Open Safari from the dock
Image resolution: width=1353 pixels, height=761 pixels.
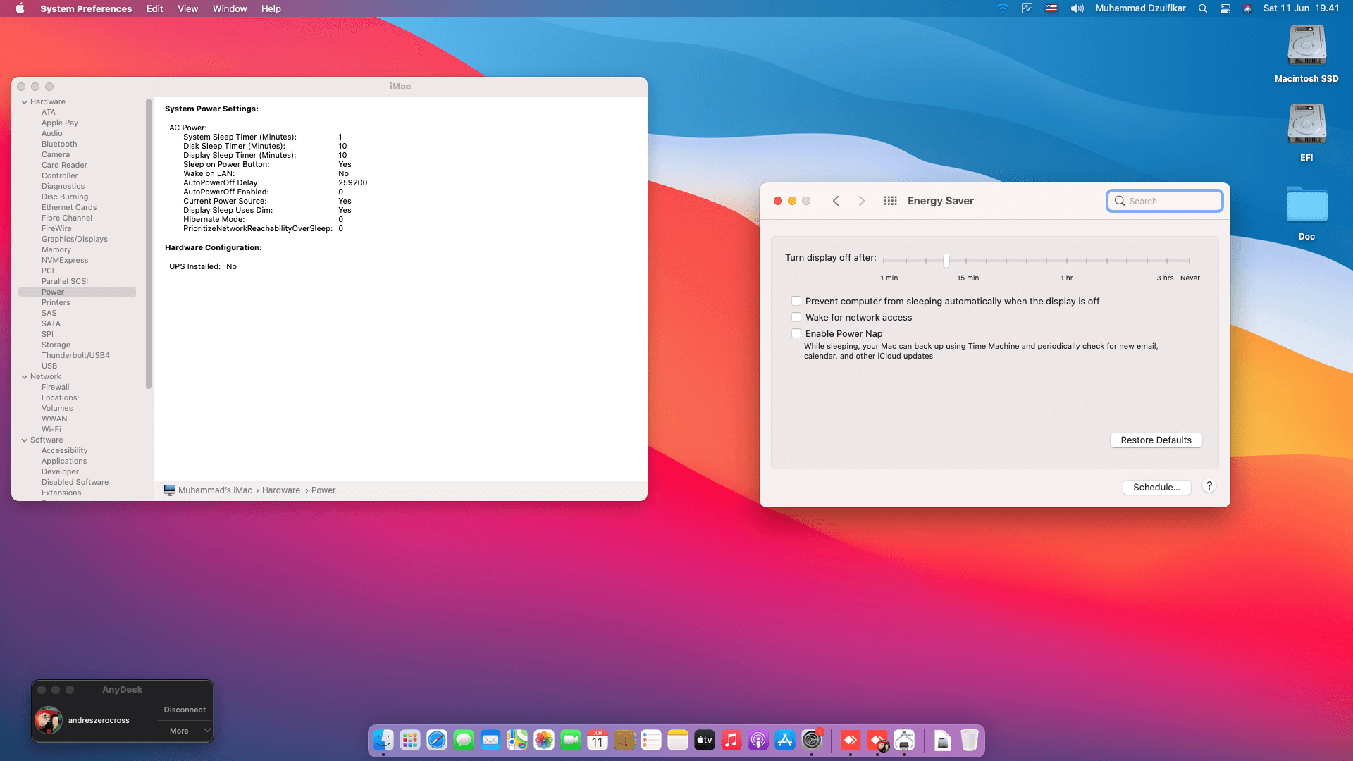(437, 741)
